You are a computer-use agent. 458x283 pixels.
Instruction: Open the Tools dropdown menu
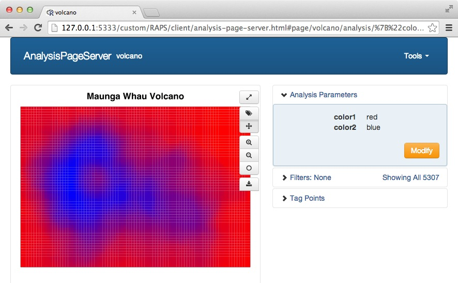[416, 56]
